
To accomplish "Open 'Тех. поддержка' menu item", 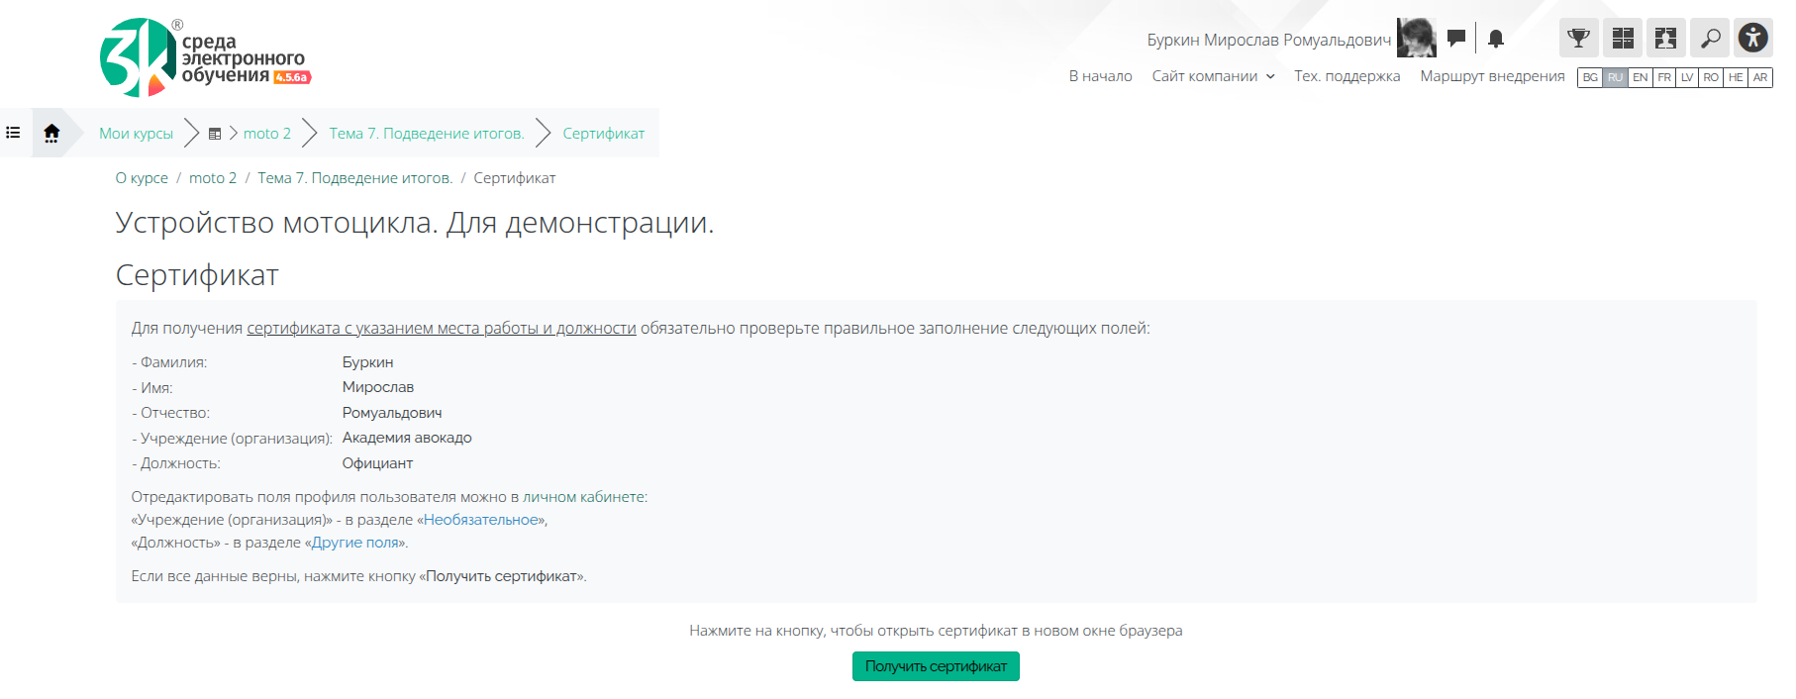I will 1347,76.
